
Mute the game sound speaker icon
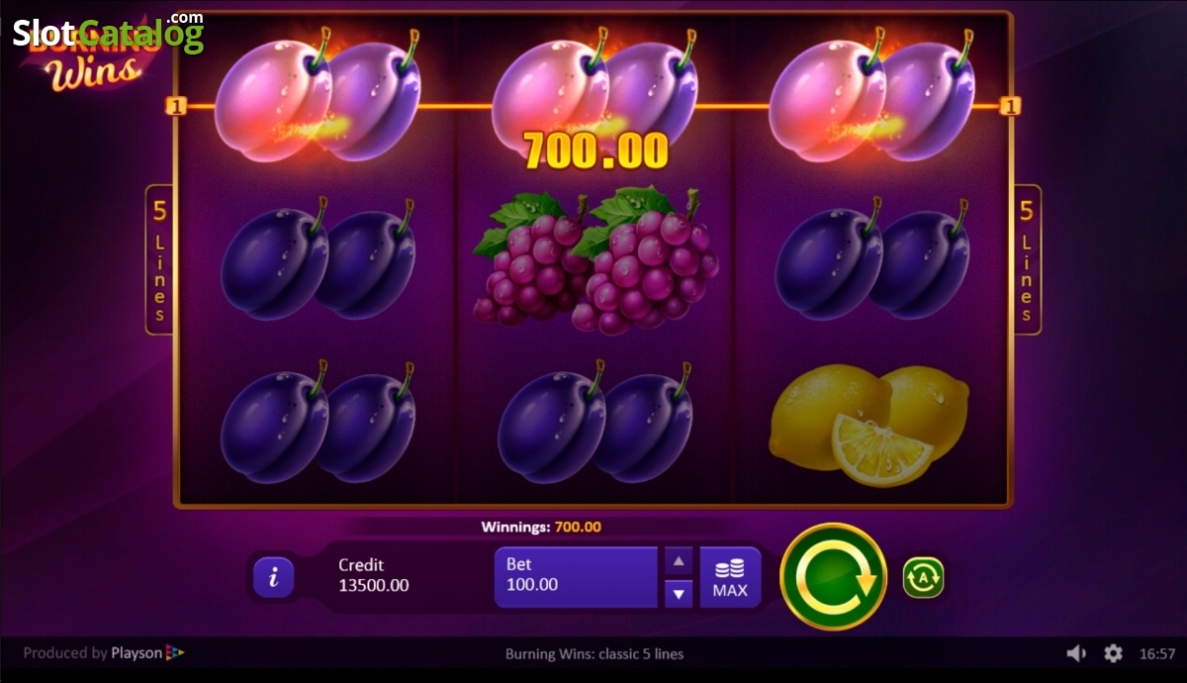point(1076,653)
